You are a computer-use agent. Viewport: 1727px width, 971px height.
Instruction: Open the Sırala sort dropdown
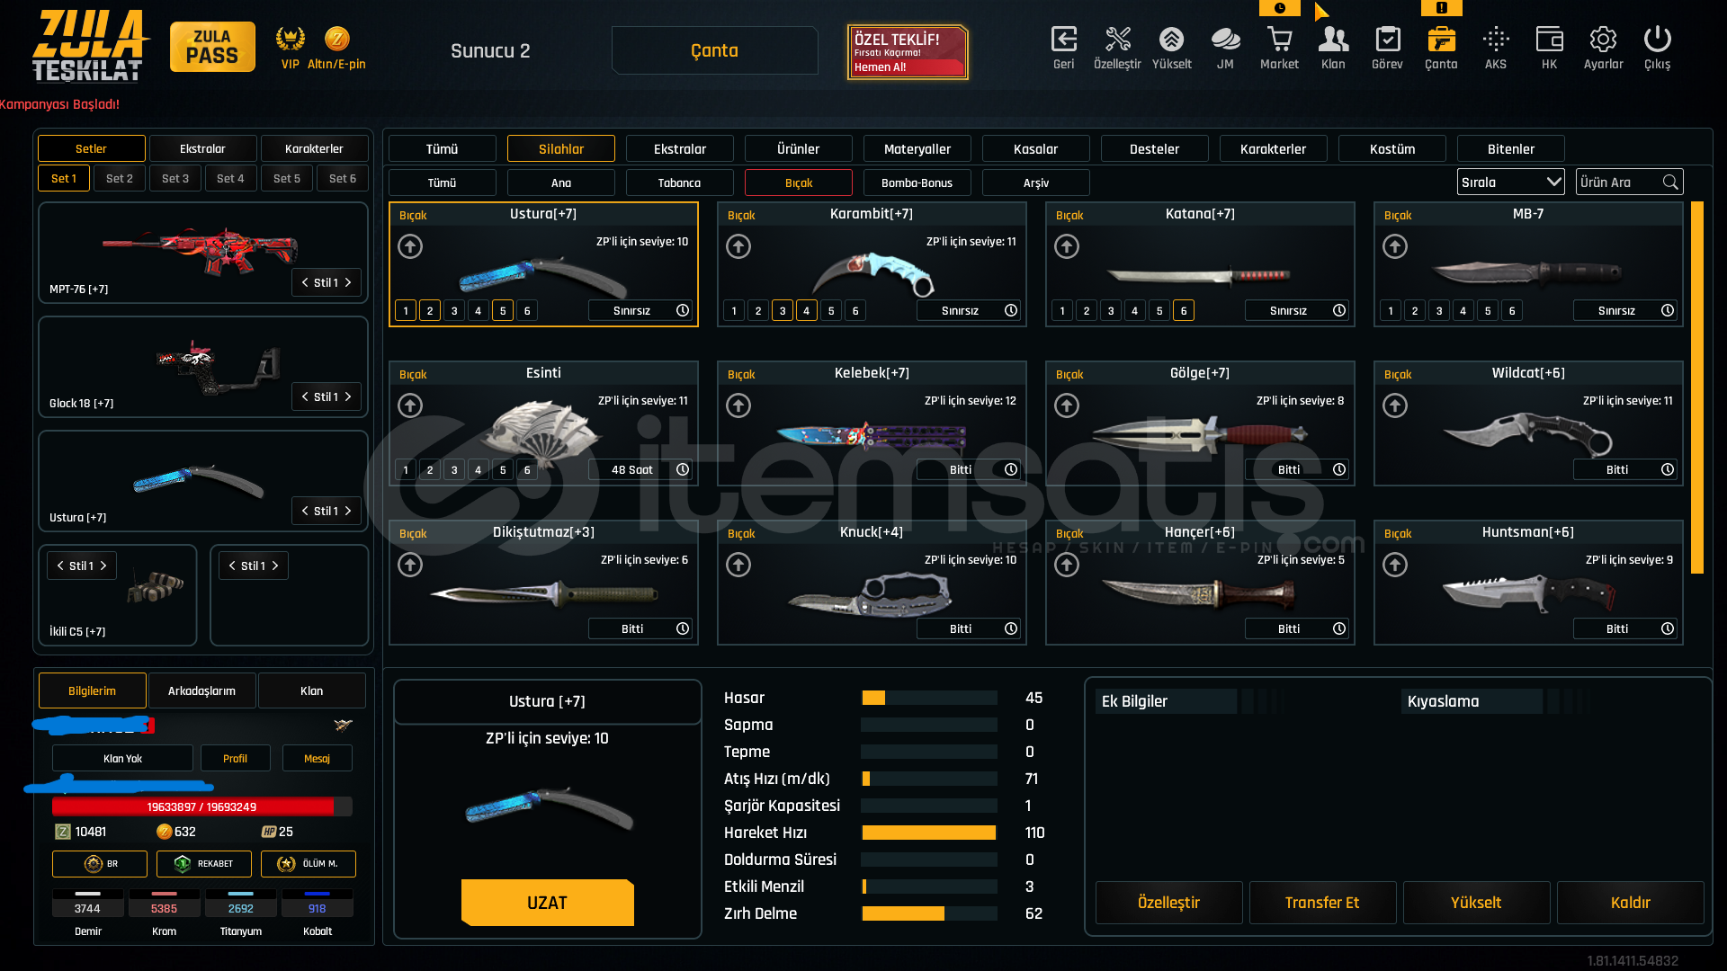tap(1510, 183)
